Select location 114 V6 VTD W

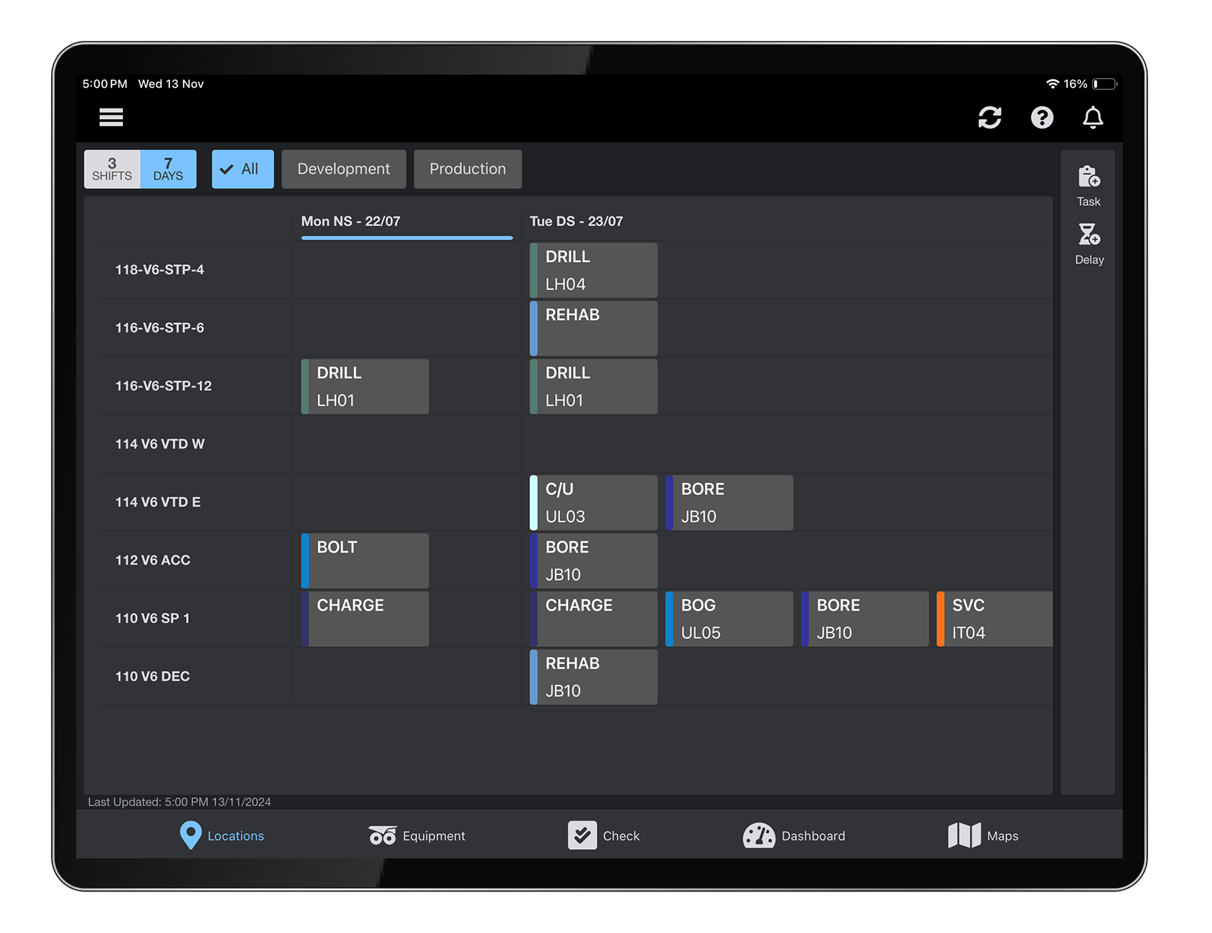[x=159, y=444]
